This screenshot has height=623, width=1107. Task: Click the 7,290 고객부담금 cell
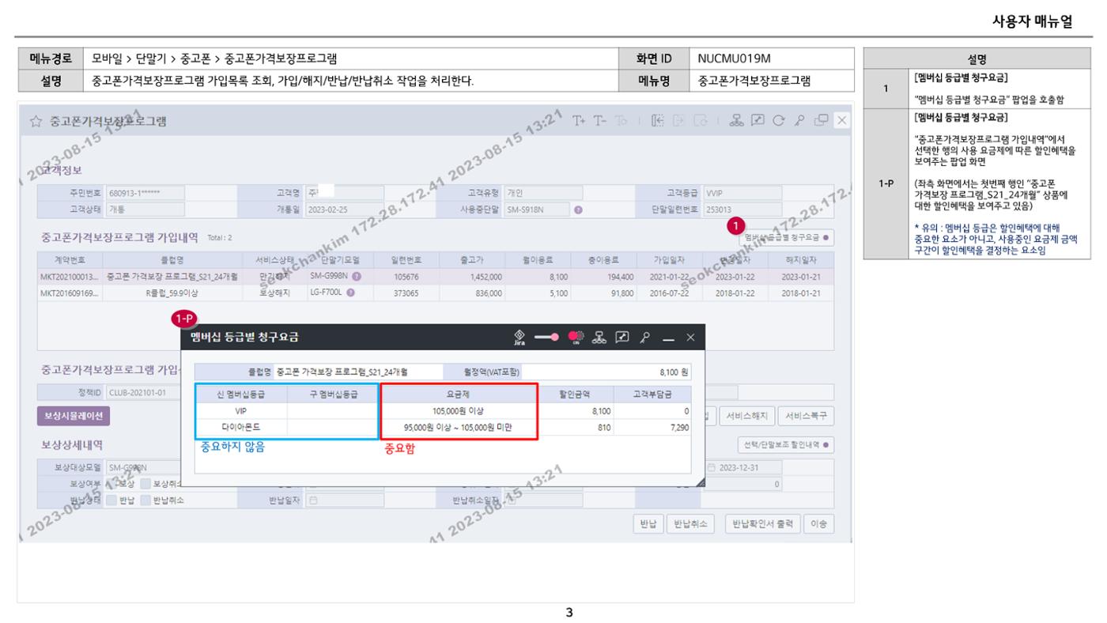[652, 427]
